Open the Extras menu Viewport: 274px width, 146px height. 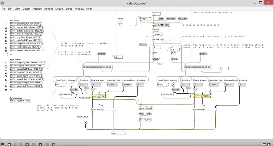pos(69,9)
